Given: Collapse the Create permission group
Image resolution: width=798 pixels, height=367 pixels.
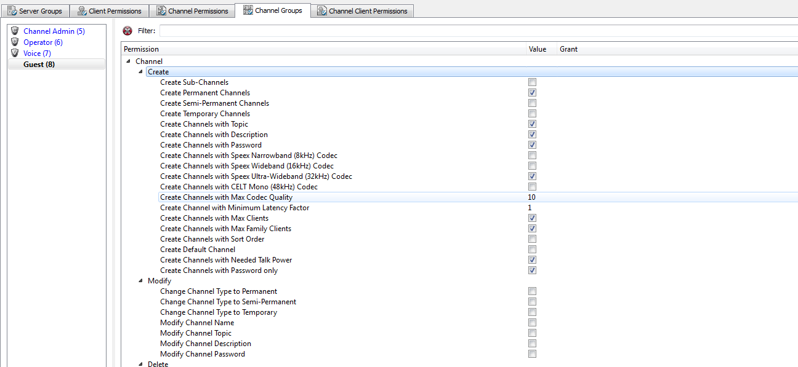Looking at the screenshot, I should 140,72.
